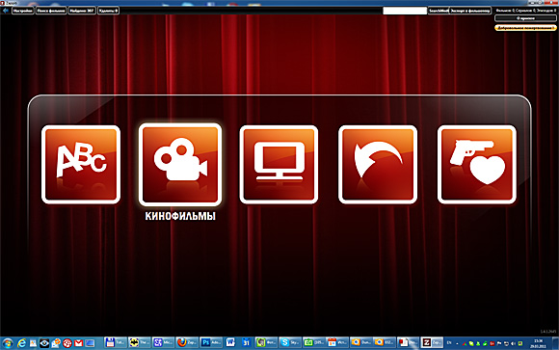
Task: Select the Кинофильмы movie camera tile
Action: pos(180,165)
